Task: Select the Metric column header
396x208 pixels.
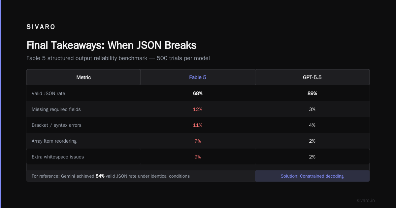Action: tap(83, 77)
